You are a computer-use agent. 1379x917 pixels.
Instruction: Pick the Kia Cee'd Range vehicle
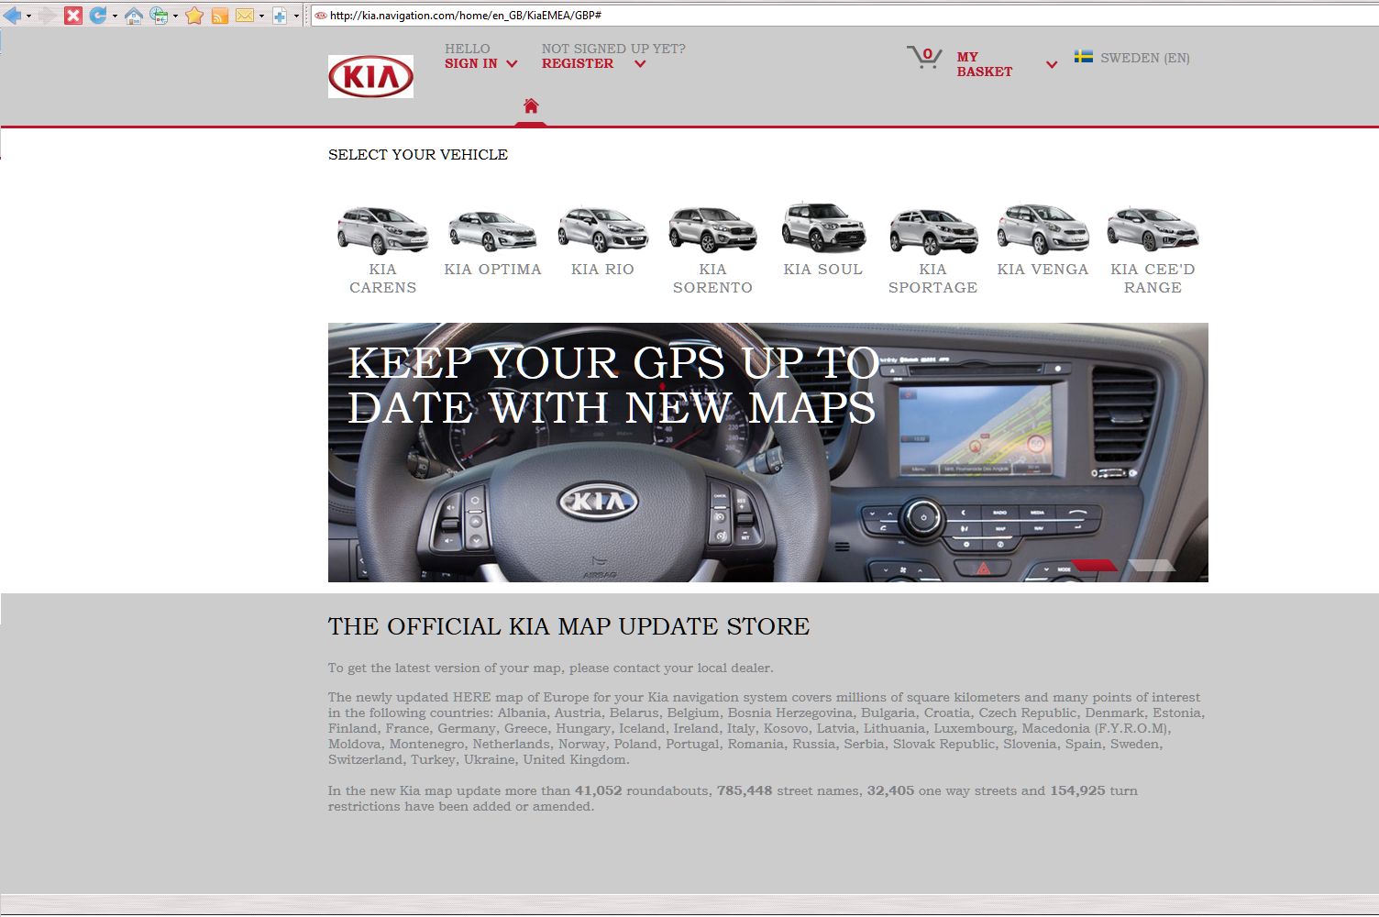click(x=1153, y=249)
